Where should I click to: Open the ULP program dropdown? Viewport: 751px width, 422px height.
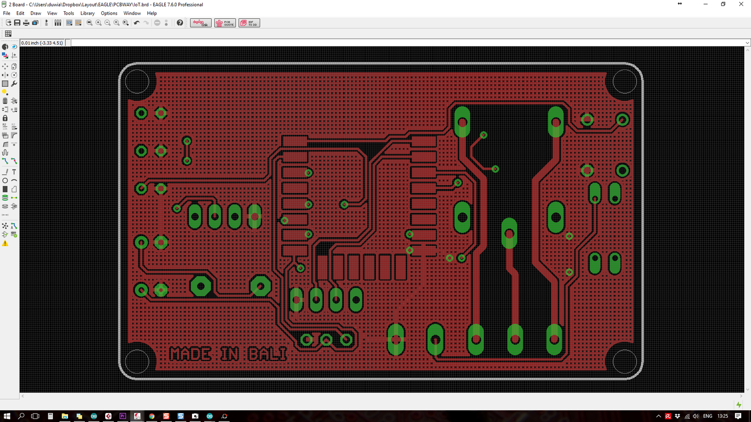(x=78, y=23)
